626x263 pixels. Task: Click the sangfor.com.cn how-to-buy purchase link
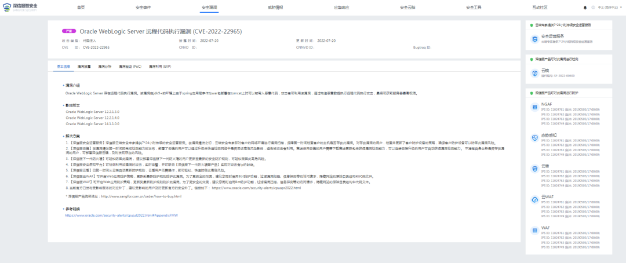pos(141,196)
